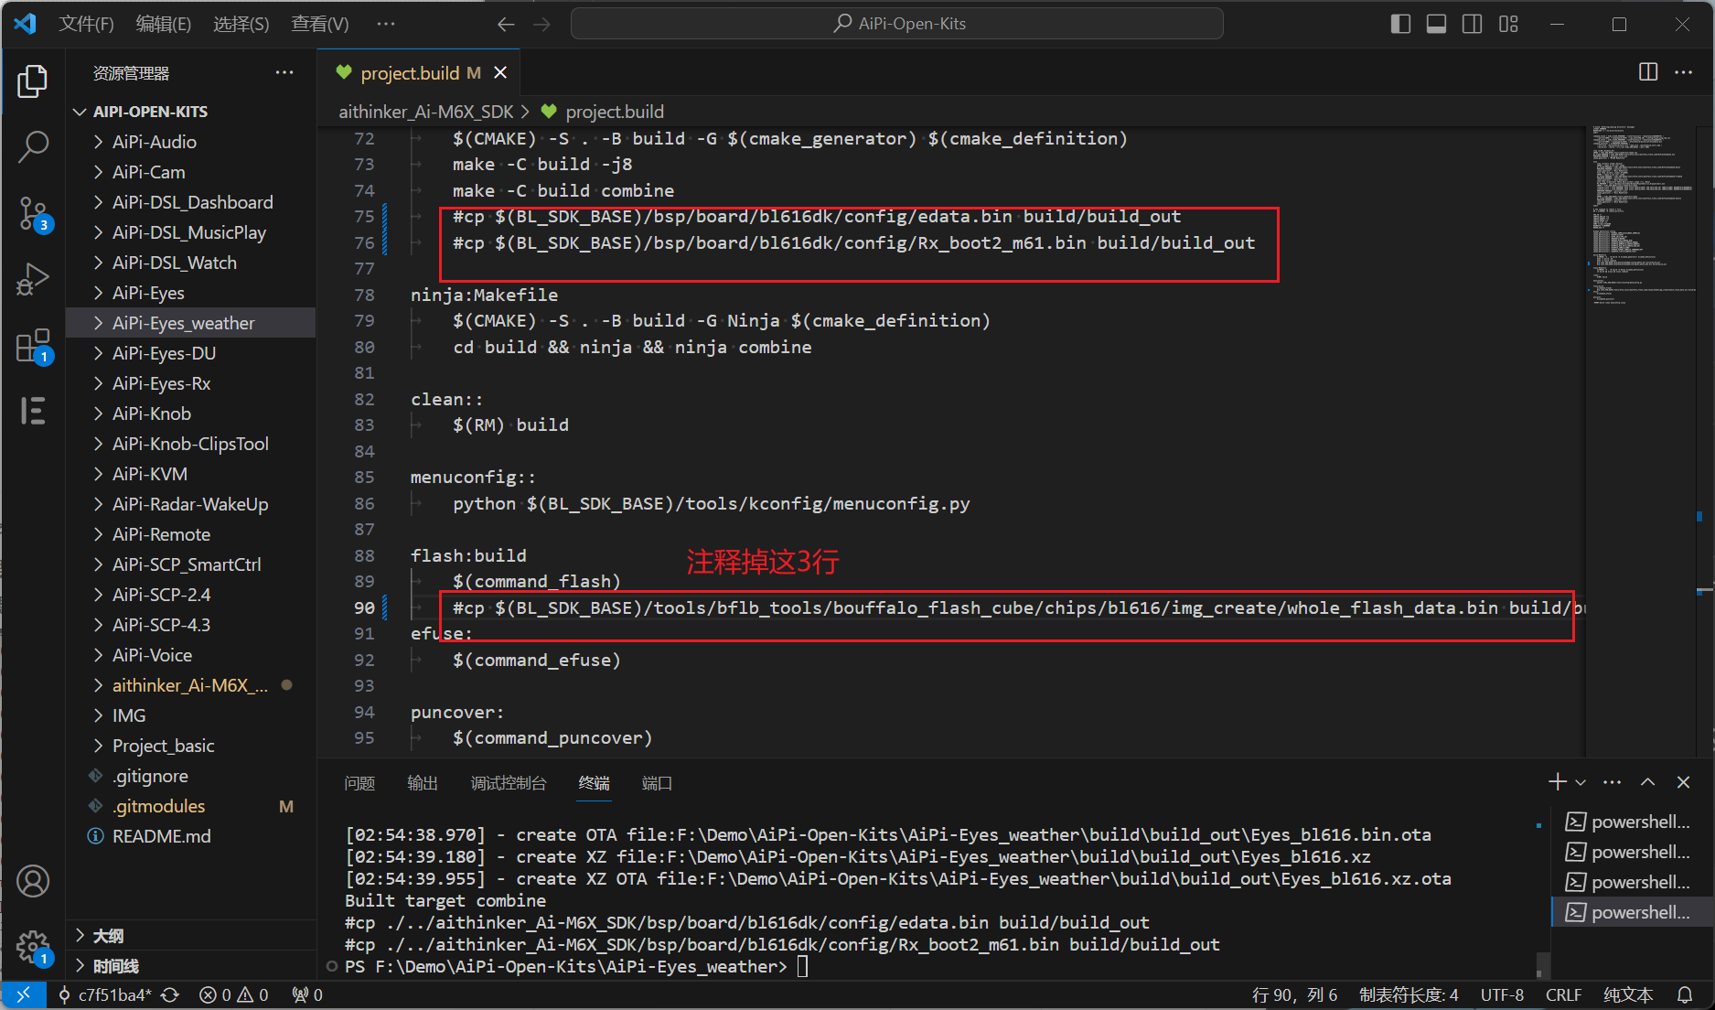Open the 编辑(E) menu
Image resolution: width=1715 pixels, height=1010 pixels.
(164, 24)
